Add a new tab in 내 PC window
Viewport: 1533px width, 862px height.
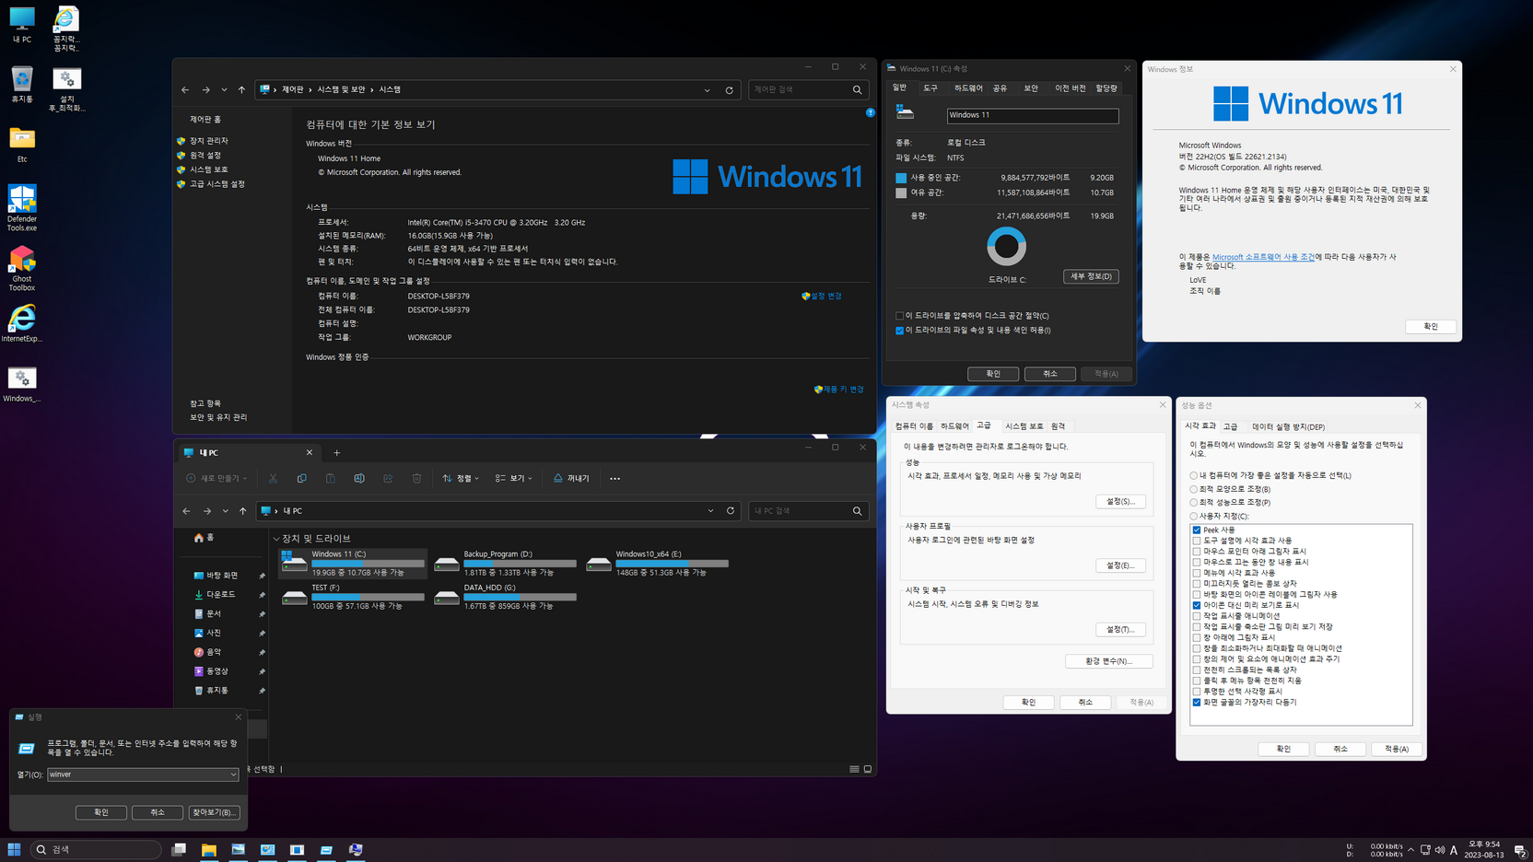tap(337, 452)
